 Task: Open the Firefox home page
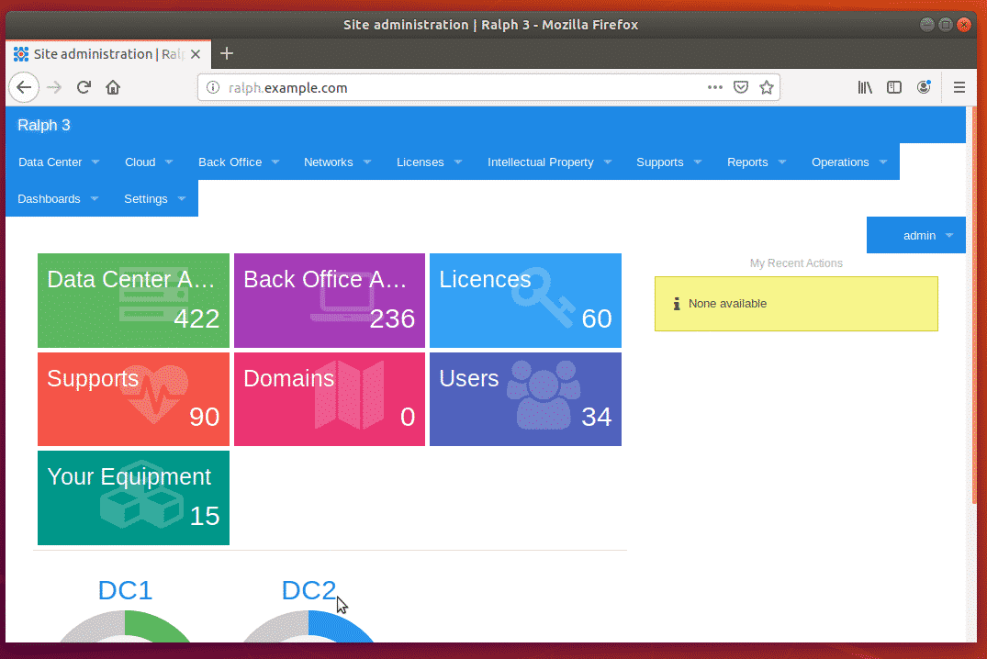tap(113, 87)
